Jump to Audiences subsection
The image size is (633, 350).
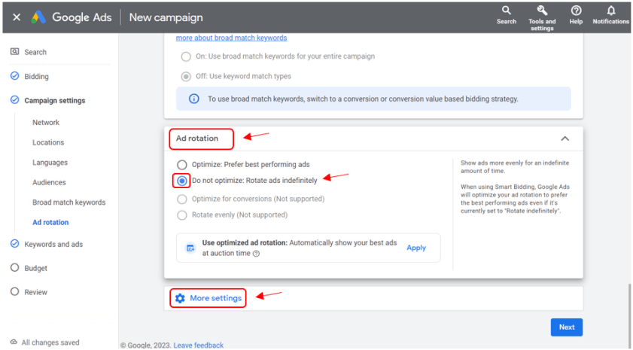(x=49, y=182)
